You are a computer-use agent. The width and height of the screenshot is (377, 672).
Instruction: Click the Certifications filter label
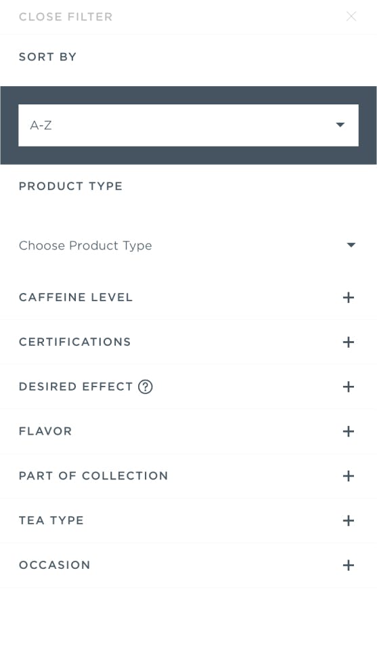pyautogui.click(x=75, y=342)
